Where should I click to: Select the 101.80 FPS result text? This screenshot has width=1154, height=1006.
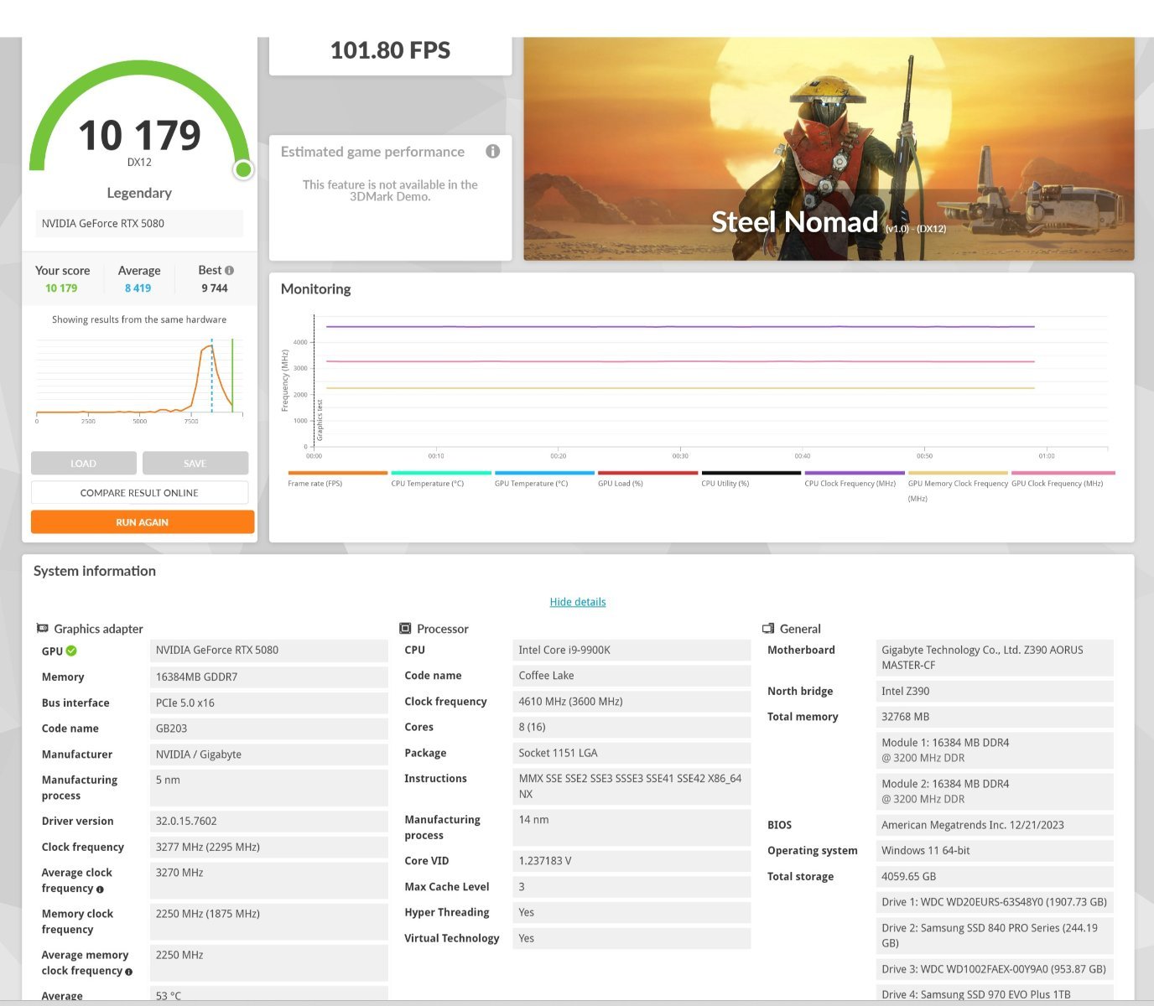pos(391,50)
